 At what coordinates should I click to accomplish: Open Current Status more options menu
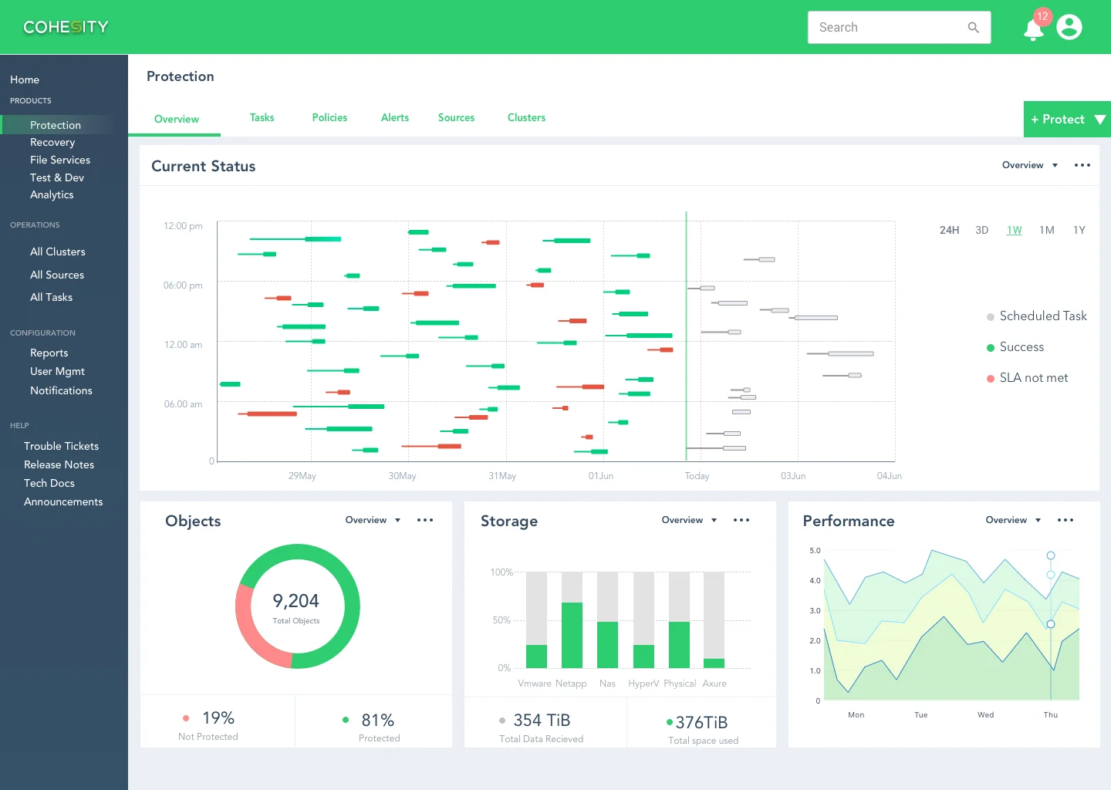(x=1082, y=165)
